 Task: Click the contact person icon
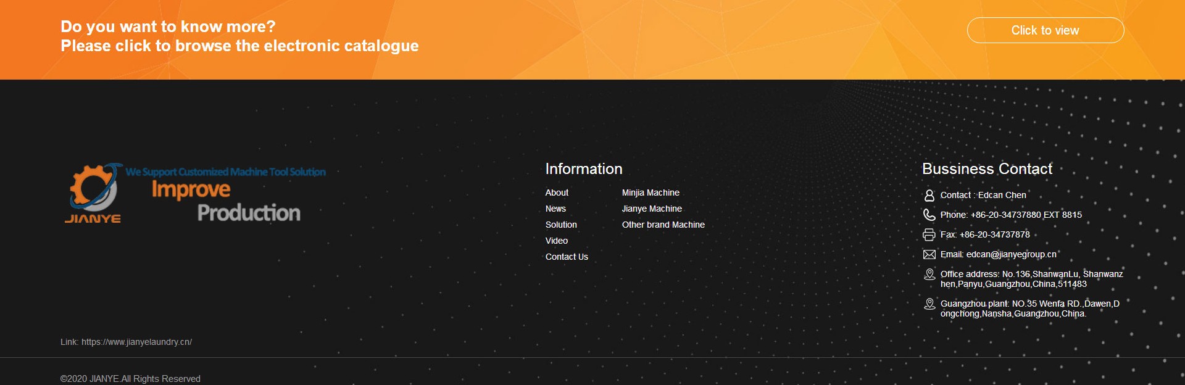point(929,196)
